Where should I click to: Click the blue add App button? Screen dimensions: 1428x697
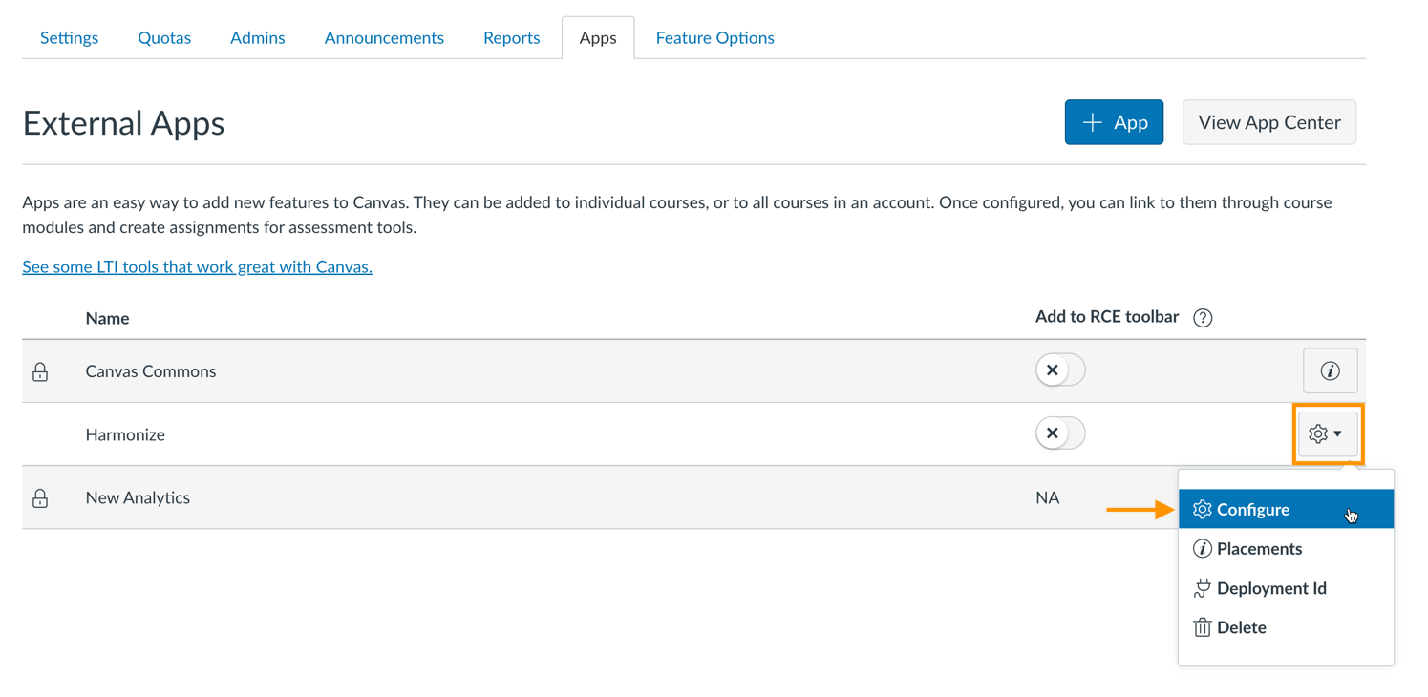pyautogui.click(x=1114, y=122)
